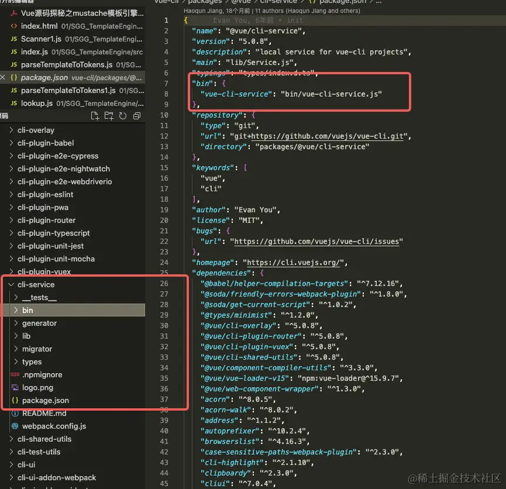
Task: Expand the cli-plugin-e2e-nightwatch folder
Action: [x=73, y=169]
